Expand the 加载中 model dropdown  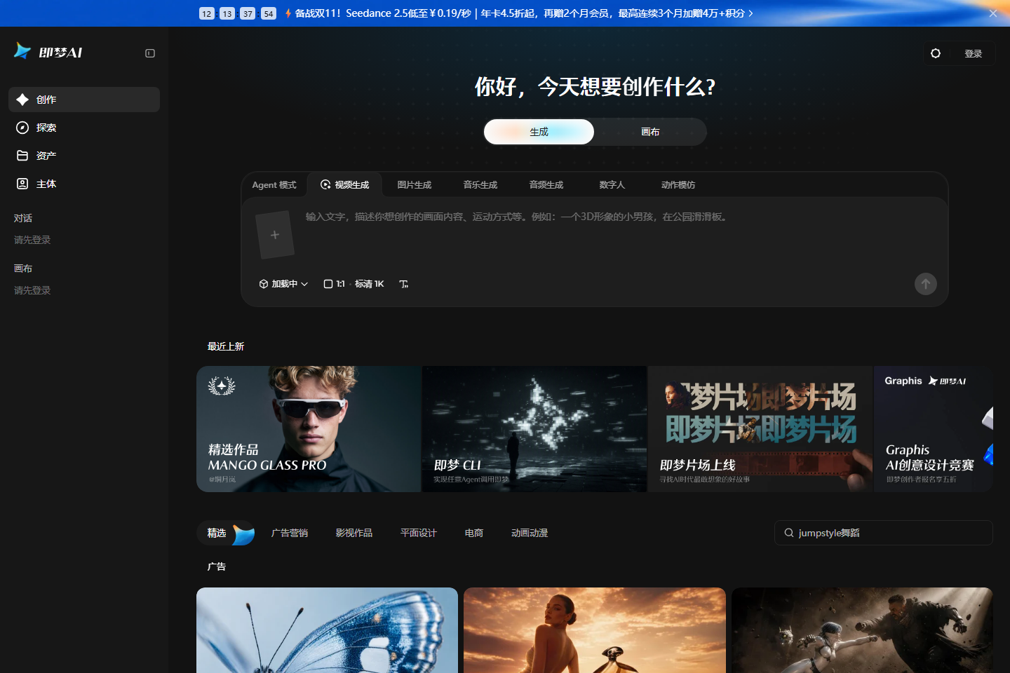point(283,284)
